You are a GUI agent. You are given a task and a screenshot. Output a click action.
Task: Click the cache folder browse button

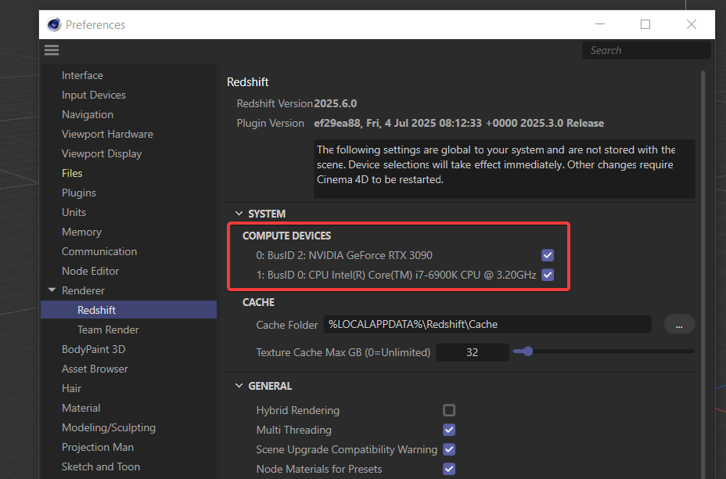(x=679, y=324)
